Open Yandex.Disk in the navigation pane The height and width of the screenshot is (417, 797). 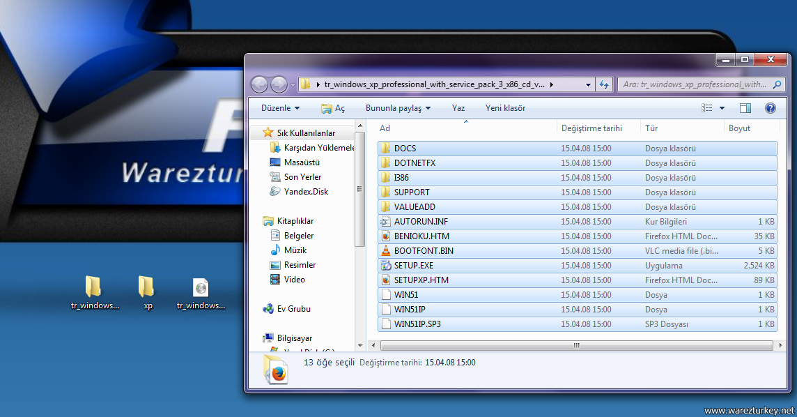click(306, 192)
